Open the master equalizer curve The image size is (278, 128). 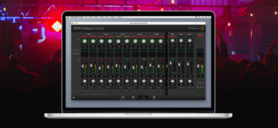200,50
